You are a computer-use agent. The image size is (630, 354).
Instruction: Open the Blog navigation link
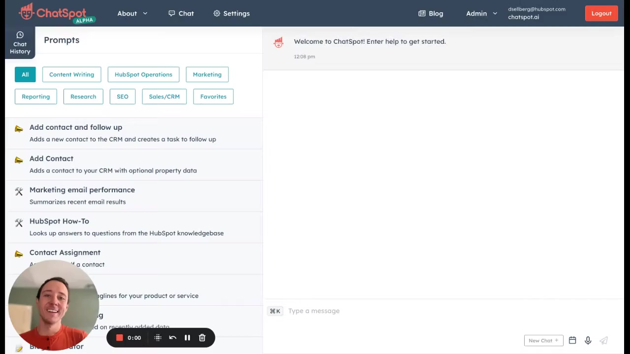click(431, 13)
